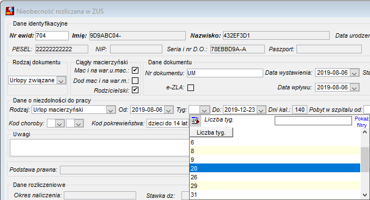Expand the Data wystawienia date picker
The width and height of the screenshot is (370, 200).
pos(354,73)
